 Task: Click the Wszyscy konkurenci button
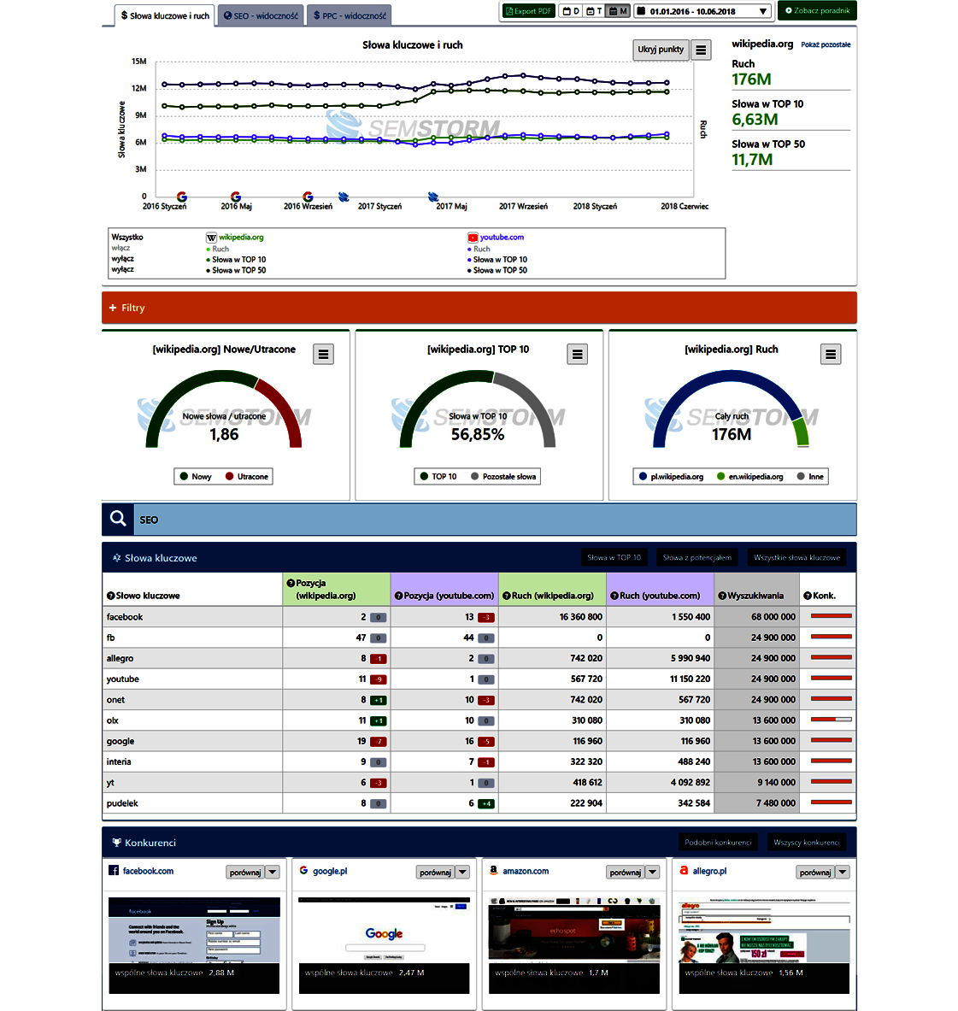click(807, 843)
